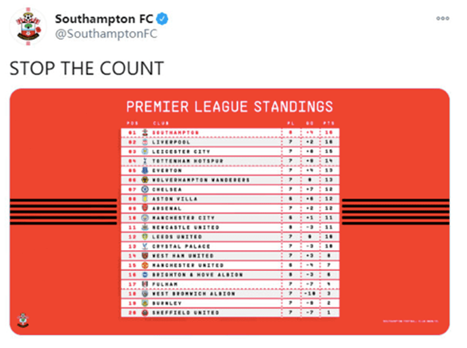Open the tweet's three-dot more options menu
This screenshot has width=467, height=348.
coord(443,18)
